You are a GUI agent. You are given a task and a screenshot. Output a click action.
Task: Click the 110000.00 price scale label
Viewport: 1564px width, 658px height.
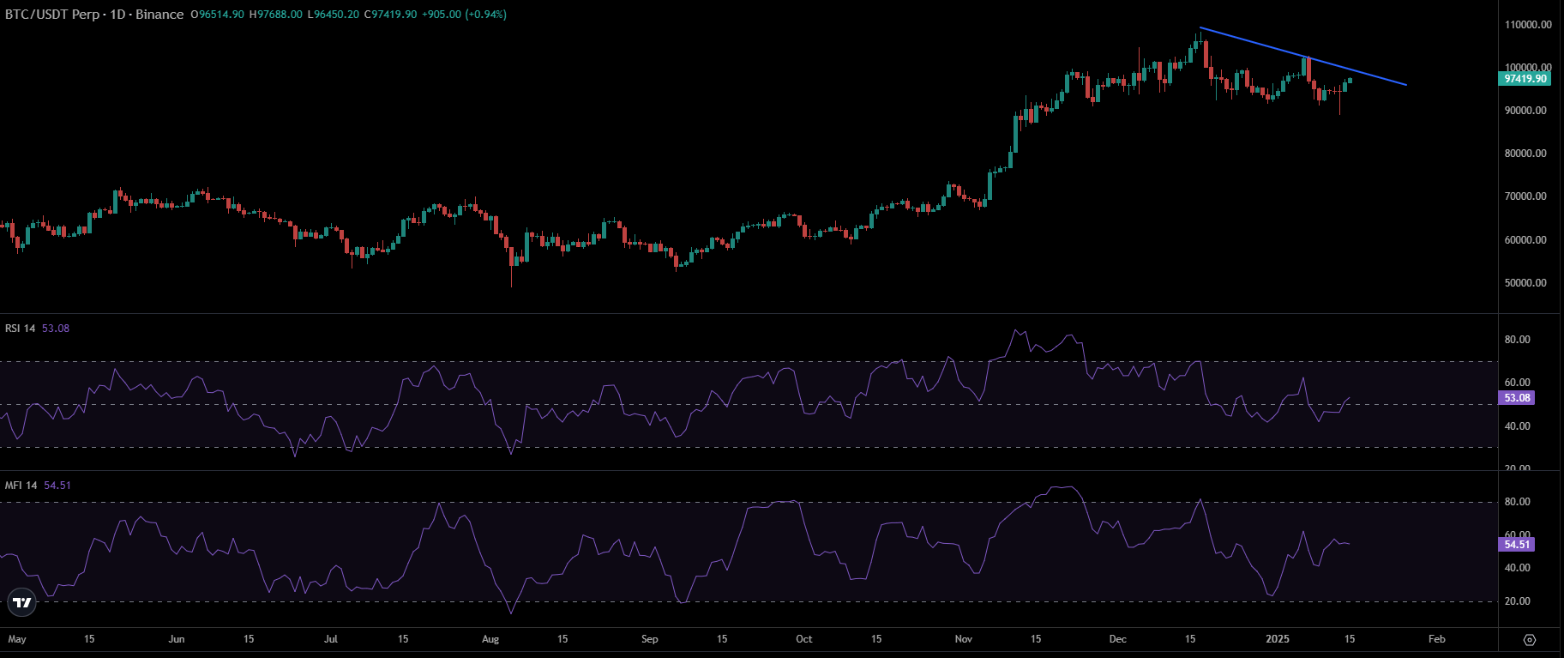[1528, 25]
